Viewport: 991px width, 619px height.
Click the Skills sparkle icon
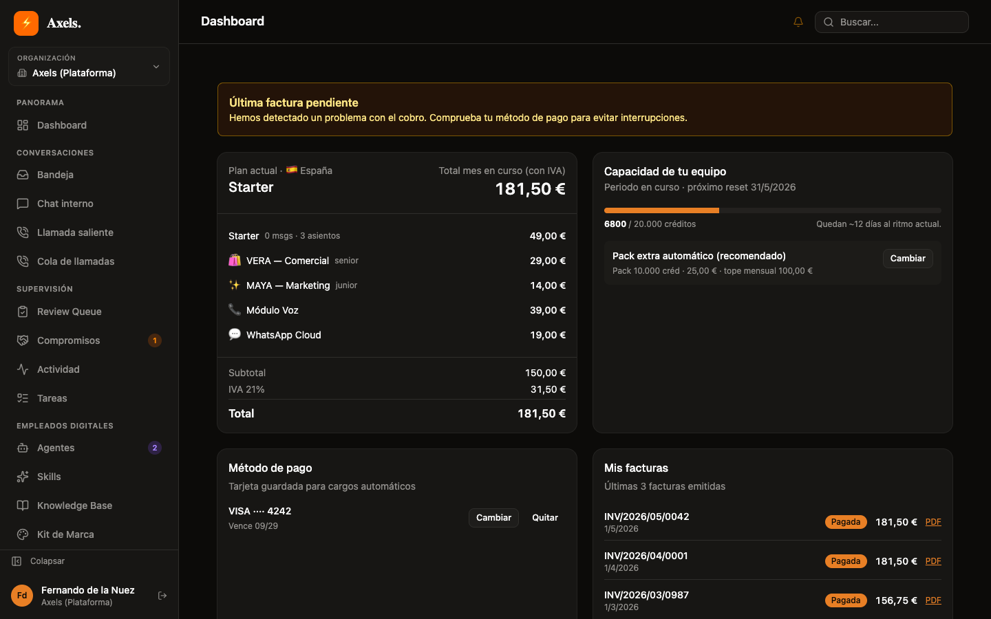coord(23,477)
